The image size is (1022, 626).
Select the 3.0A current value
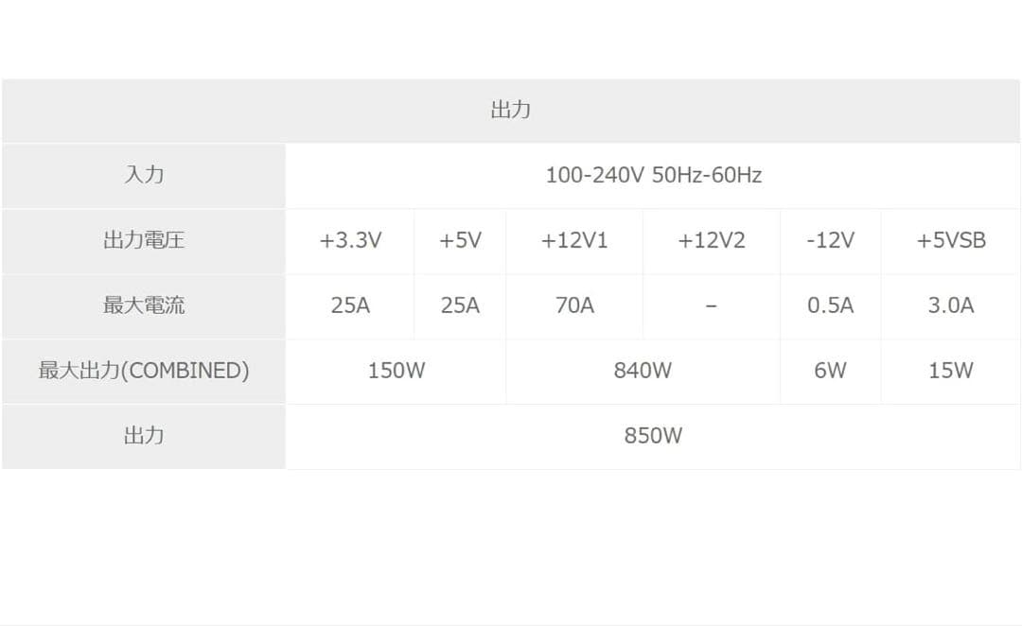[x=951, y=305]
